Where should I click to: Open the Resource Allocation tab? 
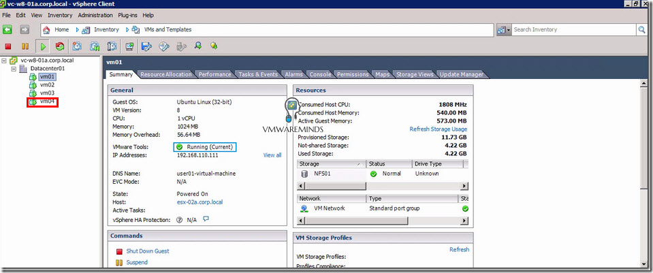click(x=166, y=74)
